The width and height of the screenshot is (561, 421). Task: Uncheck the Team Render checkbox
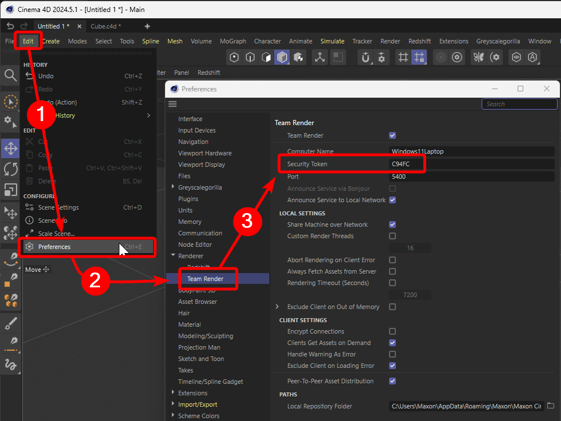coord(392,135)
